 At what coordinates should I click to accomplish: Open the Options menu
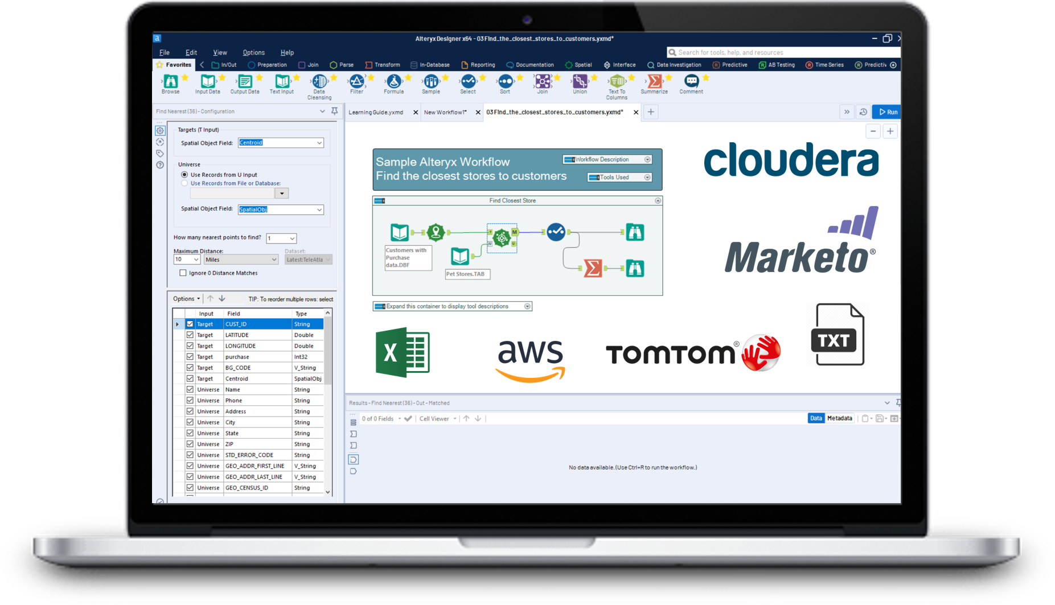(x=254, y=52)
